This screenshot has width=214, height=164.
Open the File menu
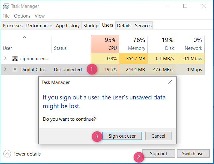(x=6, y=16)
